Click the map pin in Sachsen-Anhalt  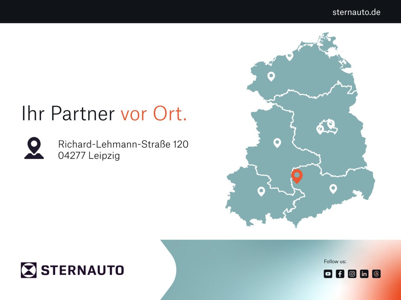277,143
